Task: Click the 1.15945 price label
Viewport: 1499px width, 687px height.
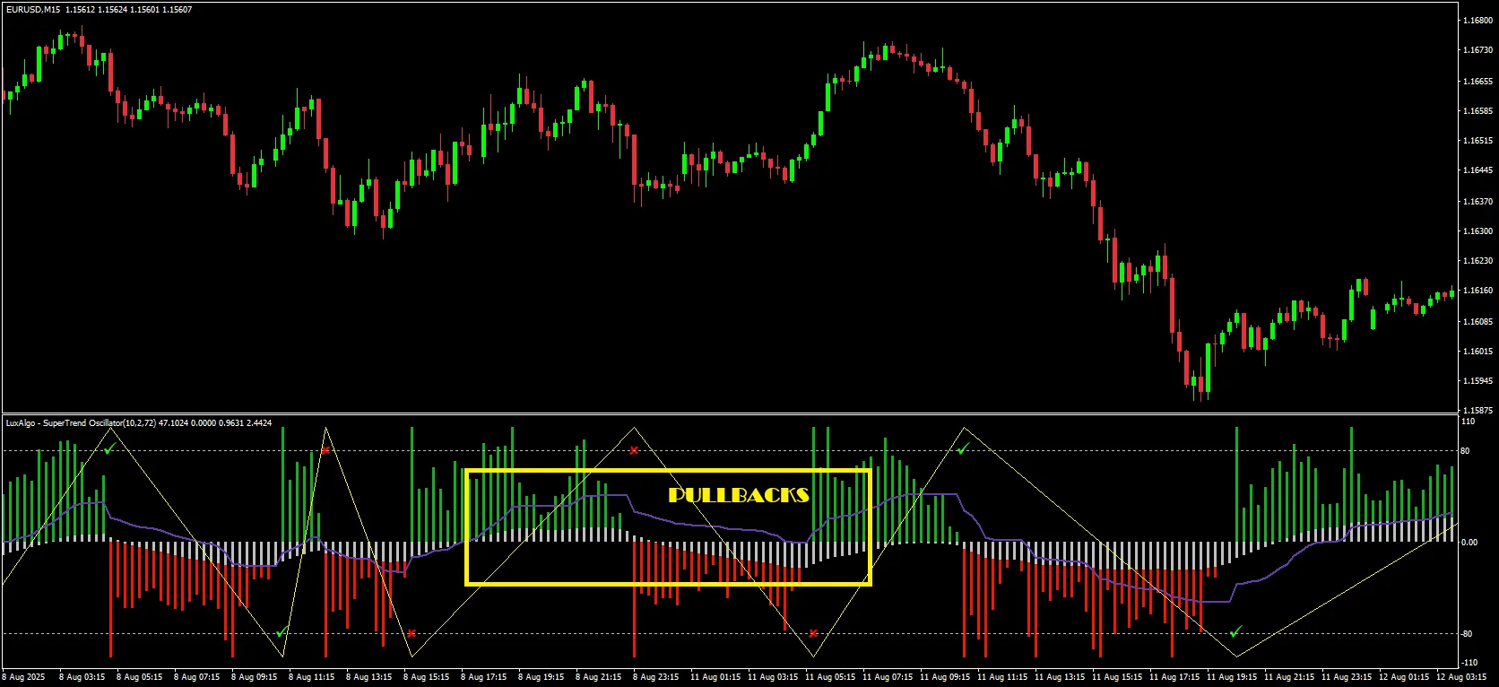Action: point(1477,381)
